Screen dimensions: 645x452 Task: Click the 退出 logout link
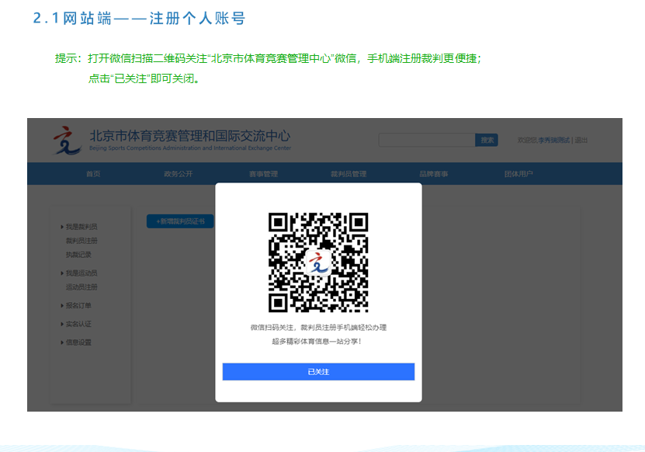click(581, 140)
